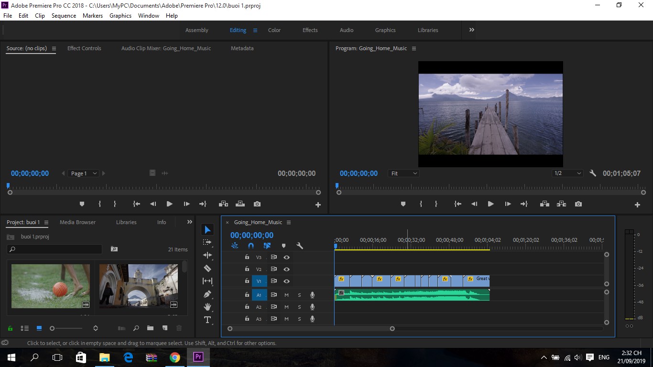Open the 1/2 playback resolution dropdown

click(567, 173)
